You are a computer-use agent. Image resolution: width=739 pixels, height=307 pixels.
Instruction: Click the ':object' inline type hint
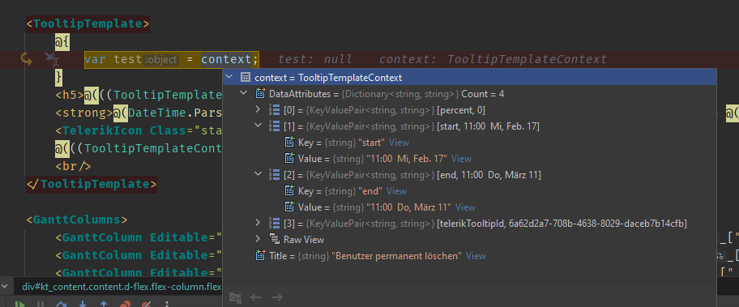(161, 60)
